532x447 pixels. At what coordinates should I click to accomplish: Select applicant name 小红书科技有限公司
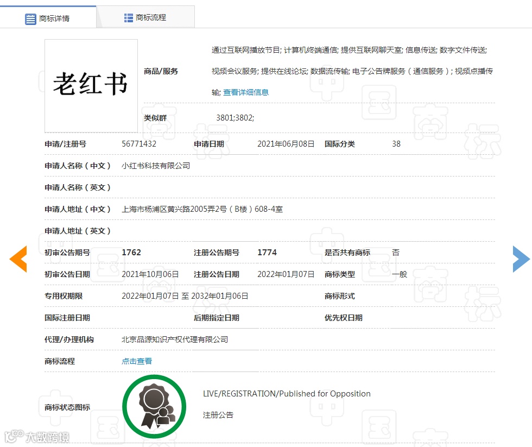tap(156, 166)
